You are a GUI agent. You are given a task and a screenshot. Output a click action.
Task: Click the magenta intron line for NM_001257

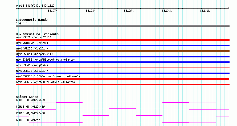[122, 122]
